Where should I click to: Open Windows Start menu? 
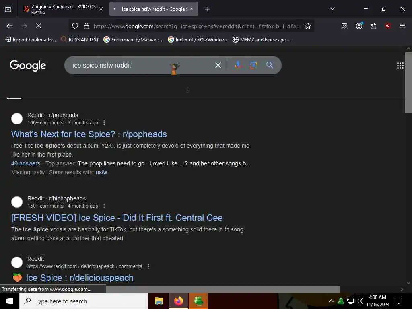click(10, 301)
